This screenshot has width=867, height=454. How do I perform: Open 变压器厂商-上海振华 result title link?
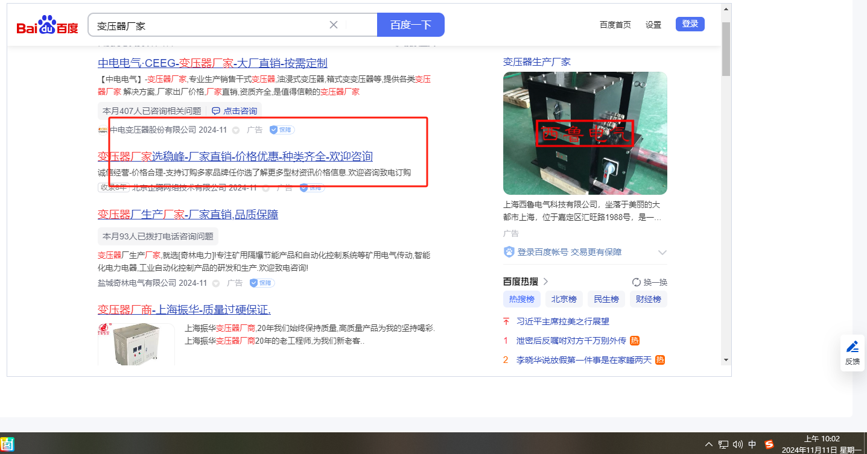point(184,310)
